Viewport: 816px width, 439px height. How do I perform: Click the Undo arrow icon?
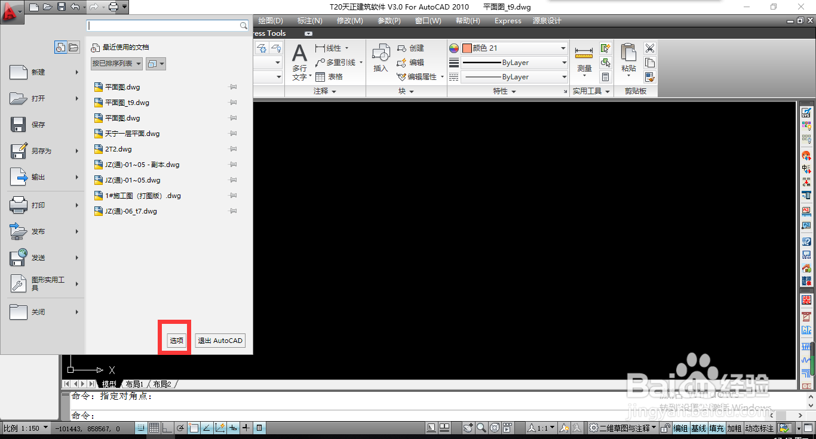[x=75, y=7]
